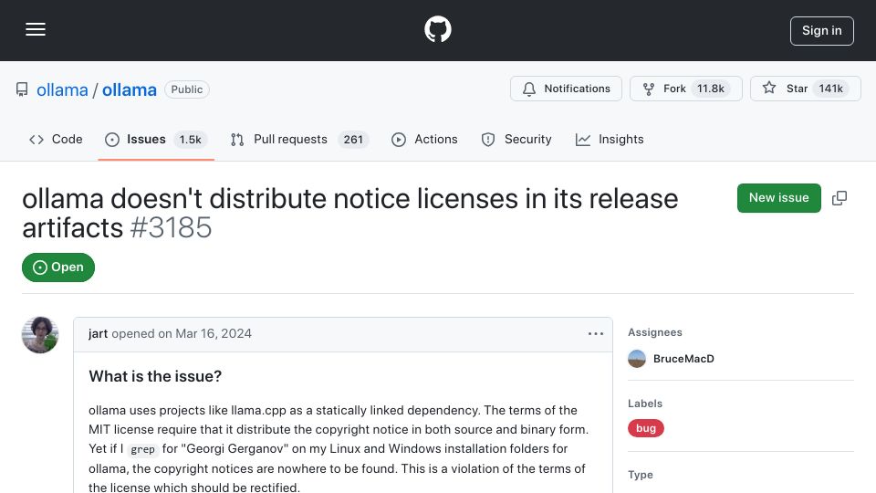
Task: Click the 'on Mar 16, 2024' date
Action: click(x=204, y=334)
